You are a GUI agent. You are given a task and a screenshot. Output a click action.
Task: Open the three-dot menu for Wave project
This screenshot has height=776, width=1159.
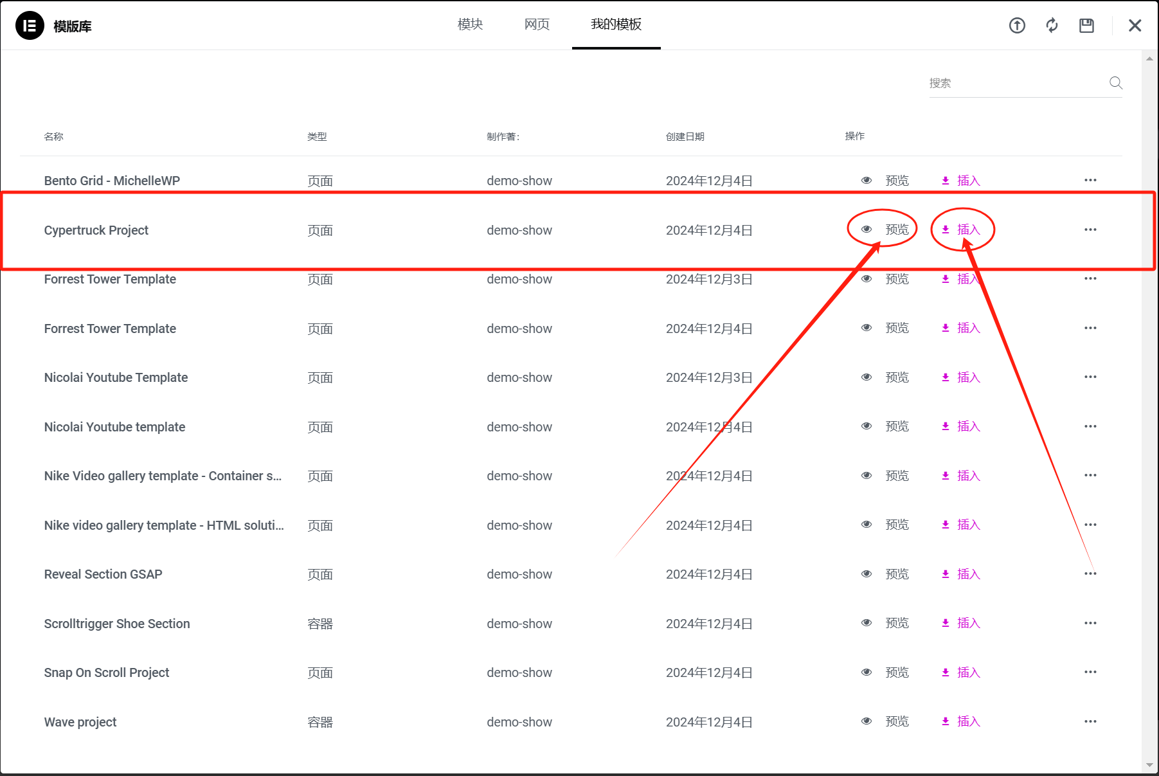coord(1090,721)
